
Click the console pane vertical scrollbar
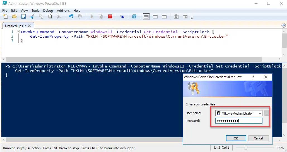(284, 100)
